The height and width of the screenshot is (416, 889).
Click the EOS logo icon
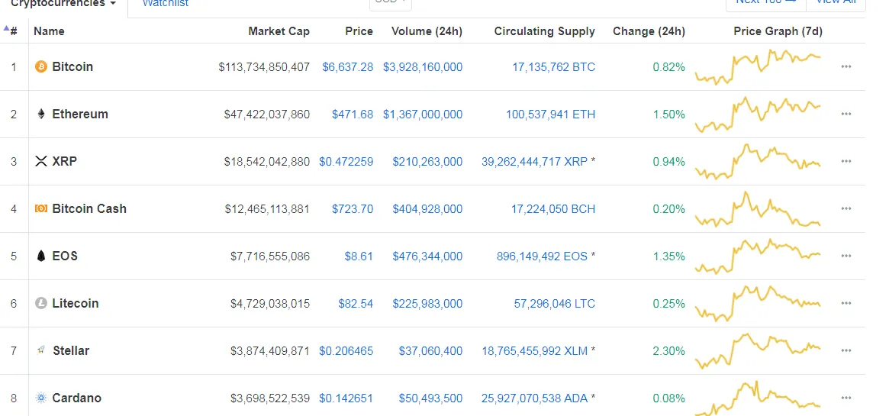[x=40, y=256]
